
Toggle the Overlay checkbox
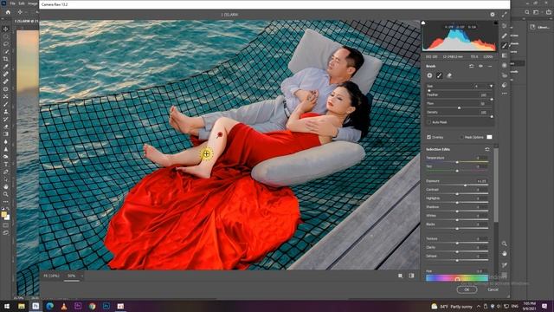(428, 137)
